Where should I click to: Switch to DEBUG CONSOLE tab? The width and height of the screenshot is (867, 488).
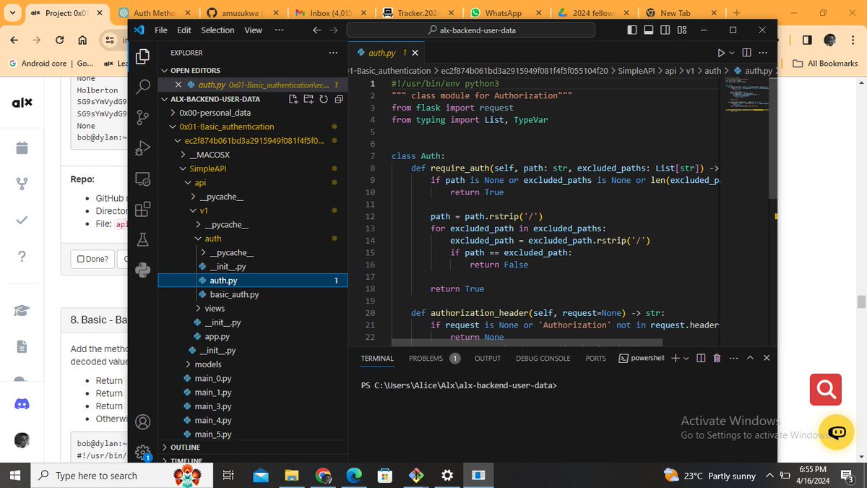pos(543,359)
